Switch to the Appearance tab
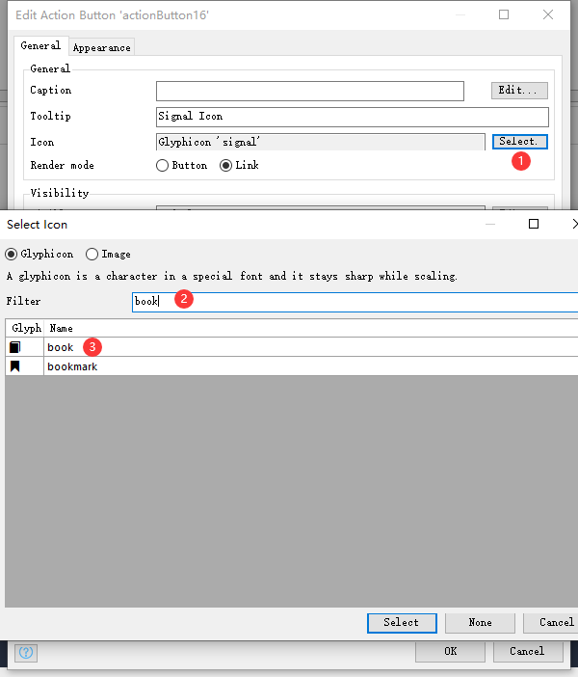This screenshot has height=677, width=578. pos(102,47)
